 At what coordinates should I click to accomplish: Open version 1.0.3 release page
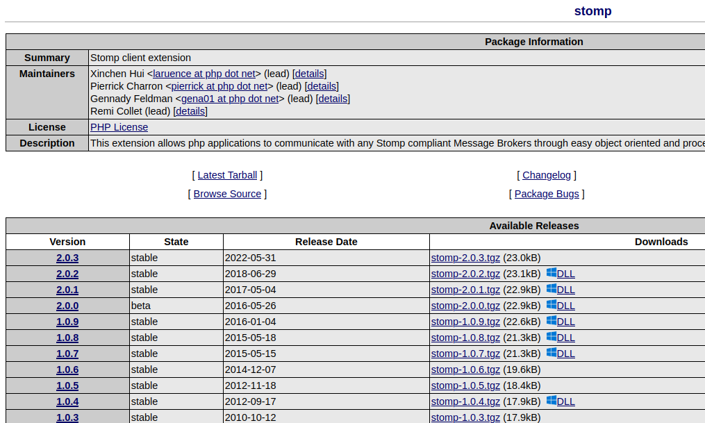click(x=67, y=417)
